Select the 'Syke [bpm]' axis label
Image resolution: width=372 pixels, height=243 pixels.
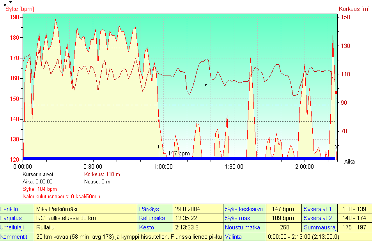coord(18,9)
